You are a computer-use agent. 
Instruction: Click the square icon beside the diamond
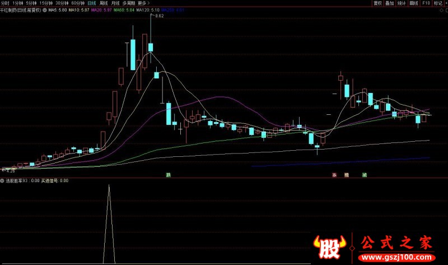click(x=446, y=10)
